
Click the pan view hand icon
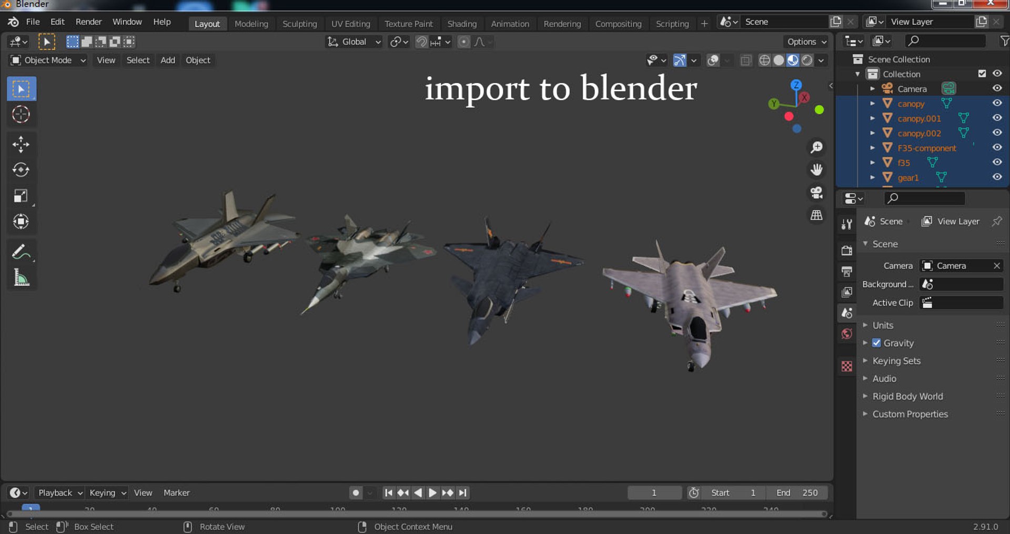click(x=816, y=169)
